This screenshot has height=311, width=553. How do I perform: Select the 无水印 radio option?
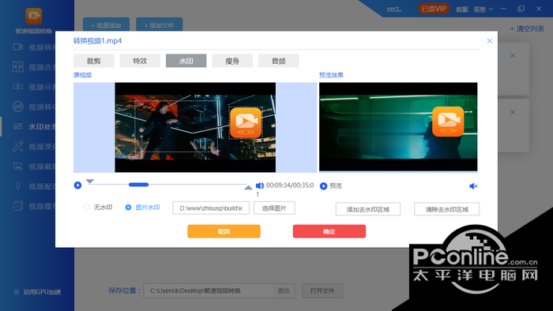pyautogui.click(x=87, y=208)
